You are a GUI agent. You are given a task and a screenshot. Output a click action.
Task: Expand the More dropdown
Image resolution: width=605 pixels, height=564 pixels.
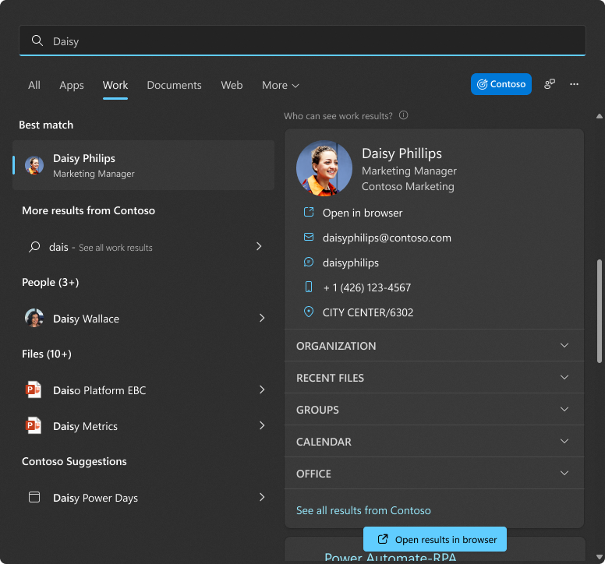point(281,85)
